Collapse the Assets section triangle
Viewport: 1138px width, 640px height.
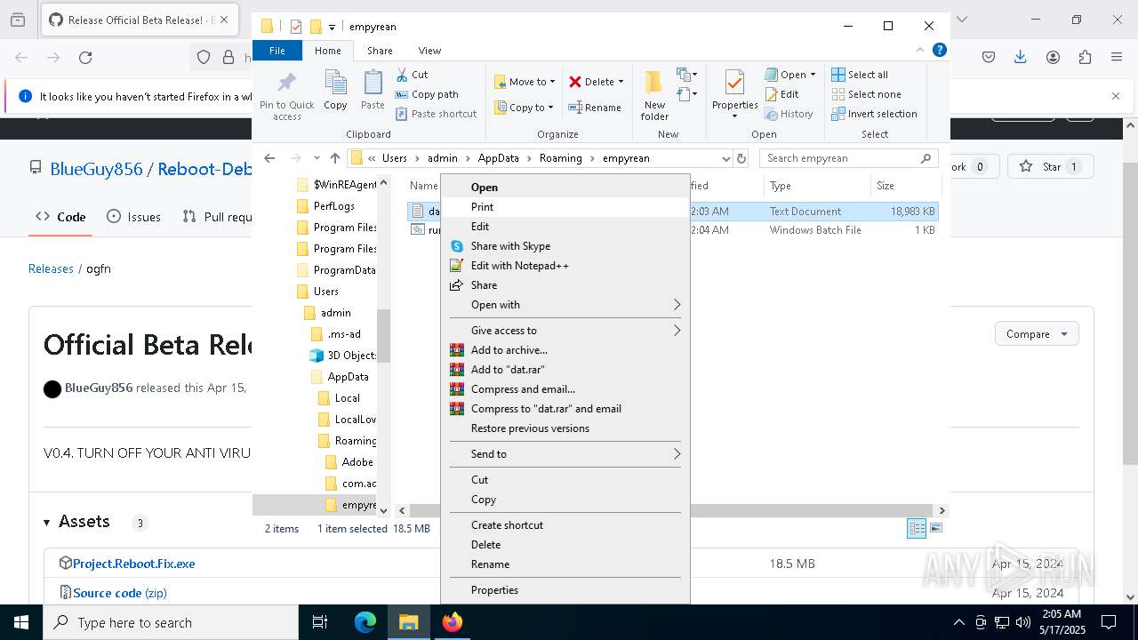[x=47, y=522]
